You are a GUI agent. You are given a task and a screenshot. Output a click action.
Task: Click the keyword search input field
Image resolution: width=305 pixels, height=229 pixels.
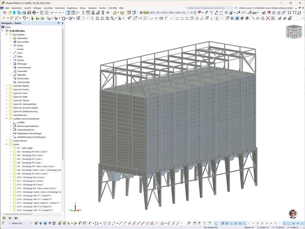[x=209, y=8]
